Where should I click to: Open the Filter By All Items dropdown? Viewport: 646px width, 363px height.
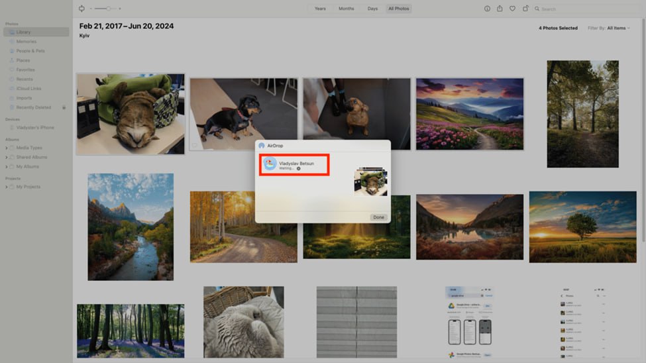(618, 28)
